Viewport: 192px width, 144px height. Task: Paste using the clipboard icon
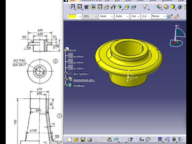coord(109,139)
